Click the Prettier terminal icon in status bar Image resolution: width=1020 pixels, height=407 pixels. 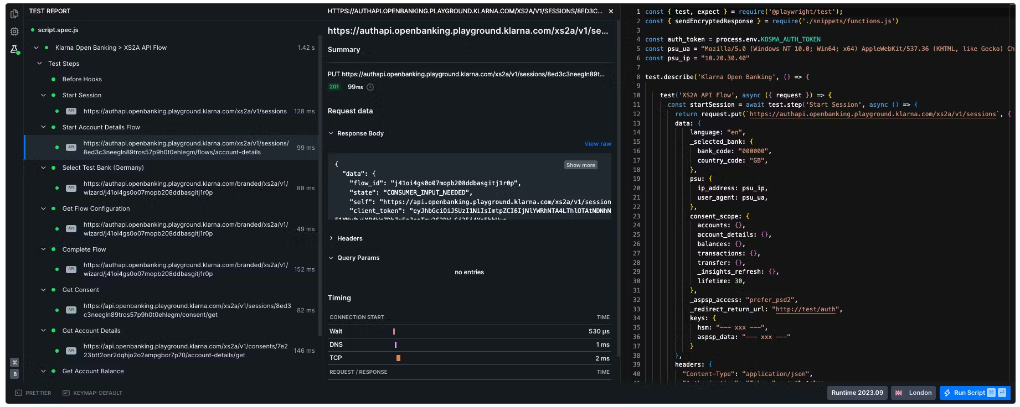[18, 393]
